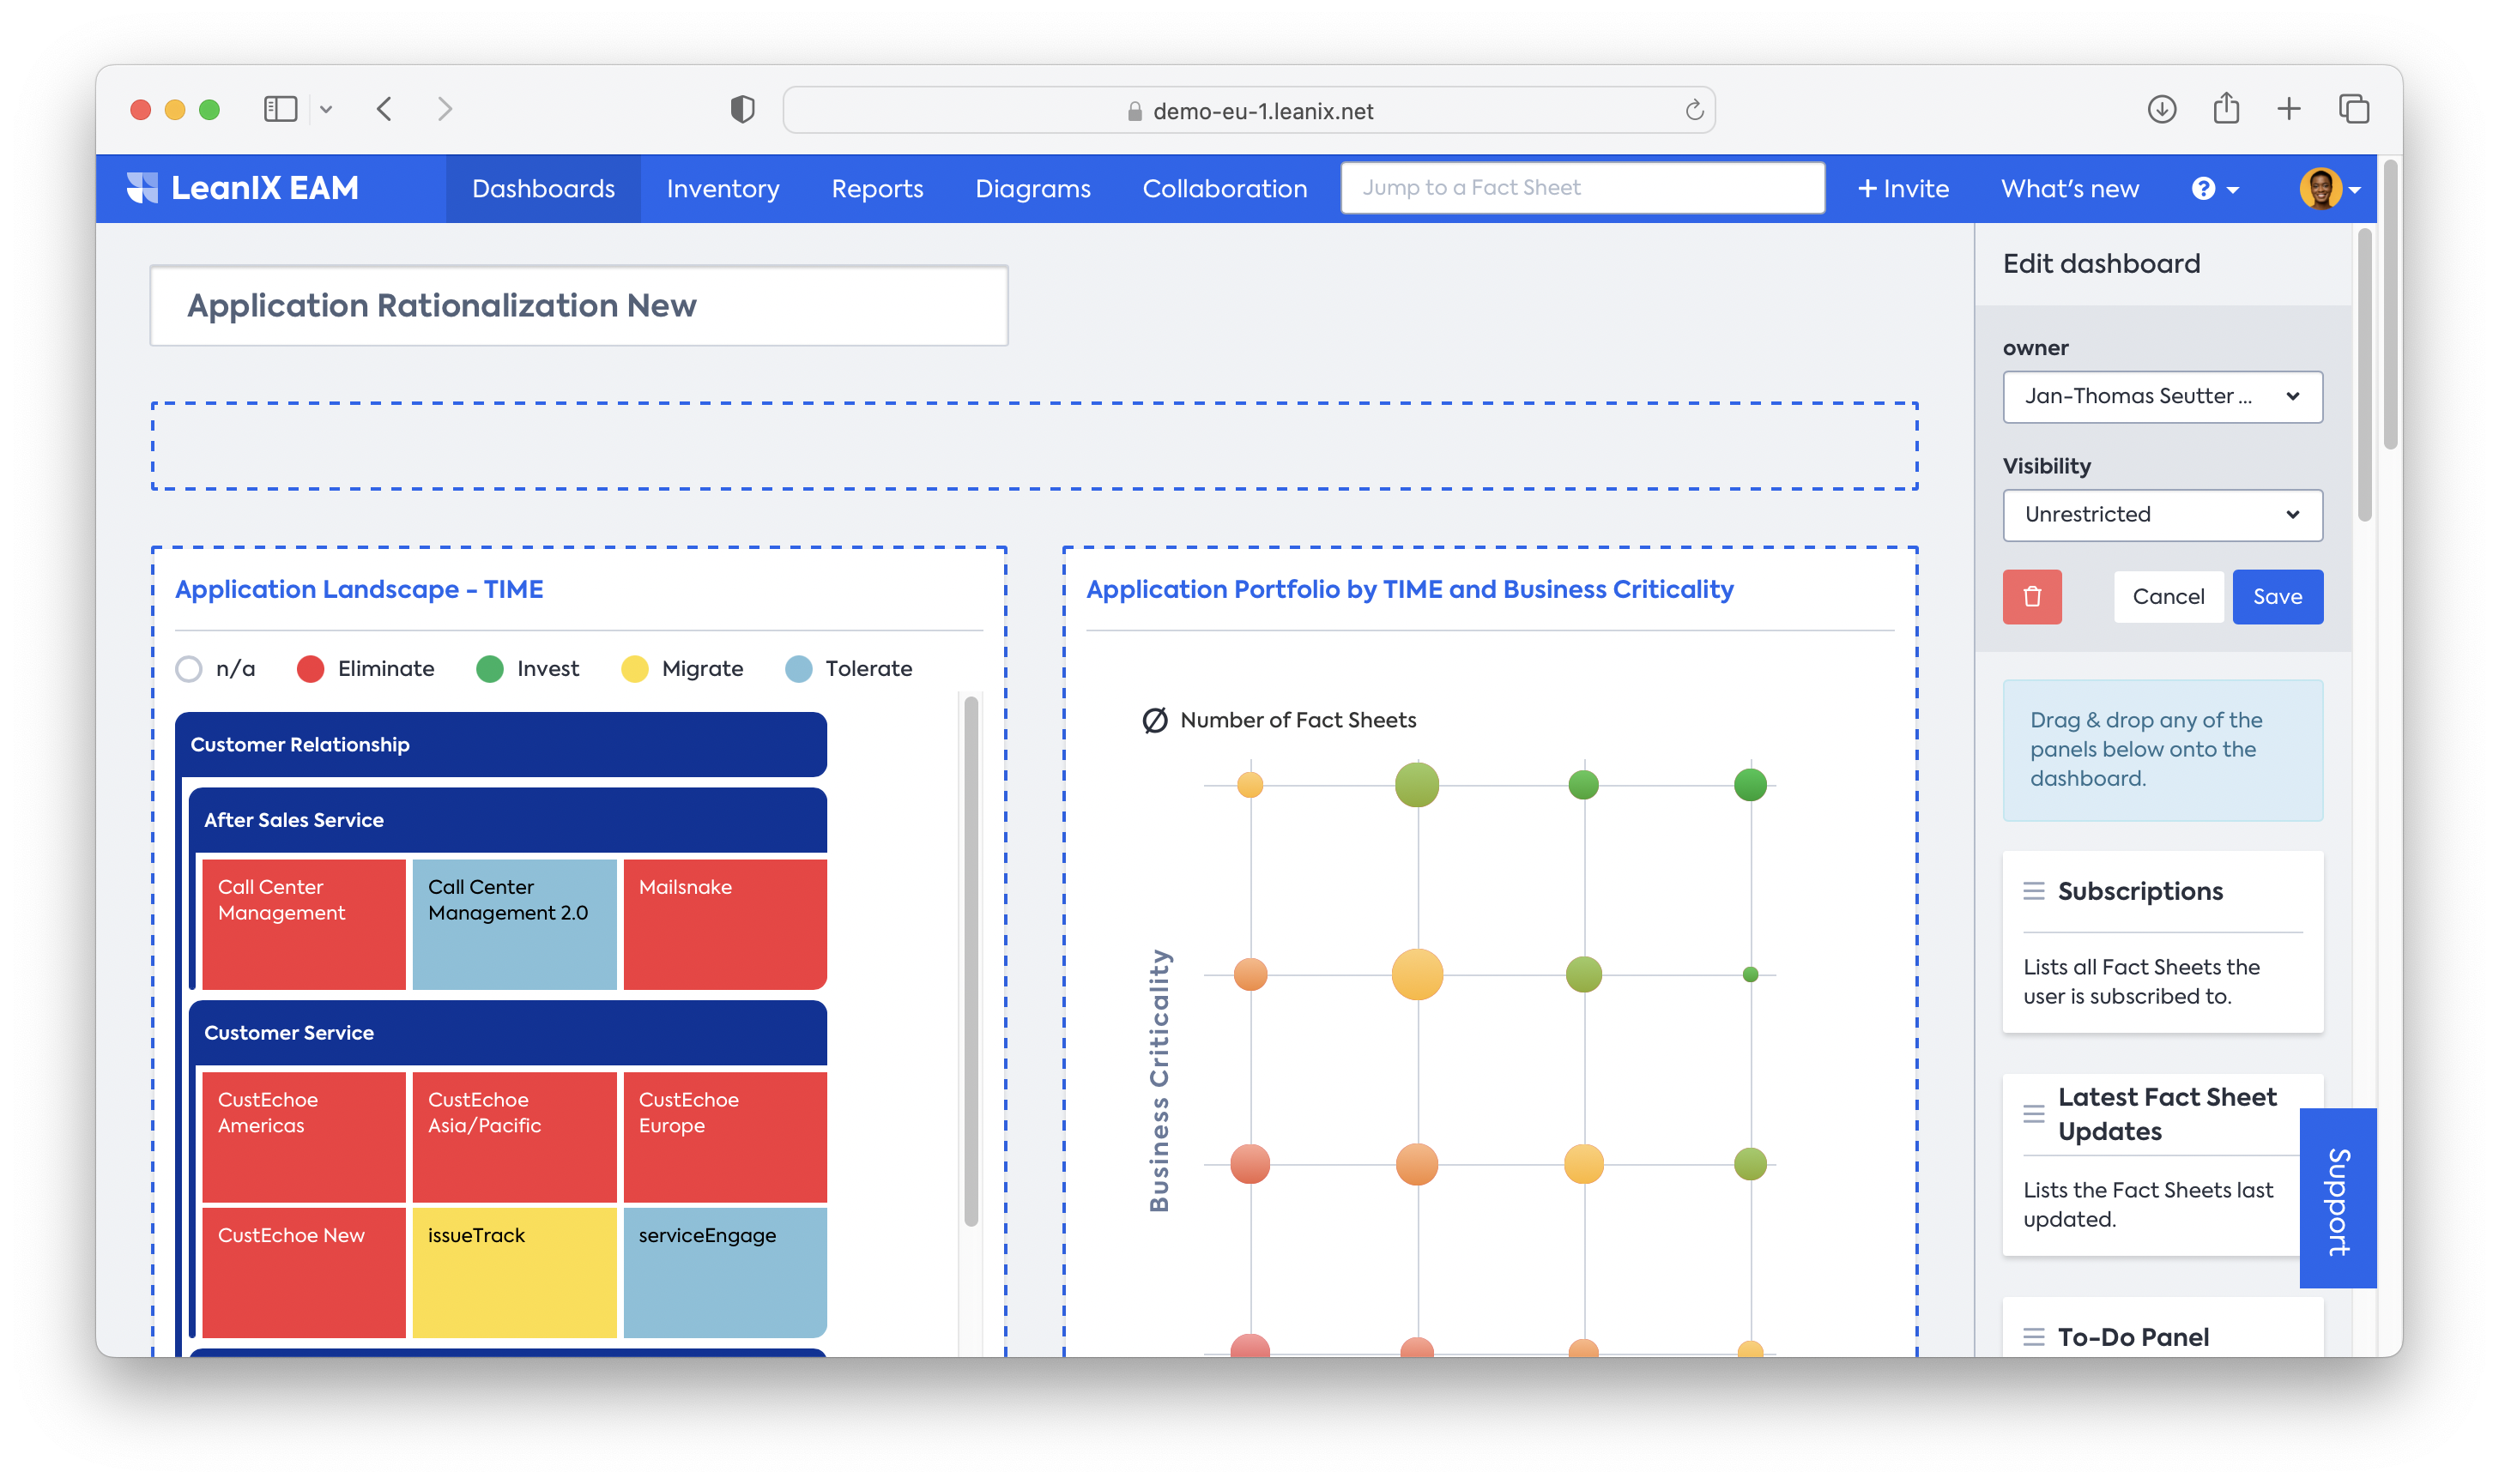Click the browser share icon
This screenshot has height=1484, width=2499.
(x=2225, y=109)
